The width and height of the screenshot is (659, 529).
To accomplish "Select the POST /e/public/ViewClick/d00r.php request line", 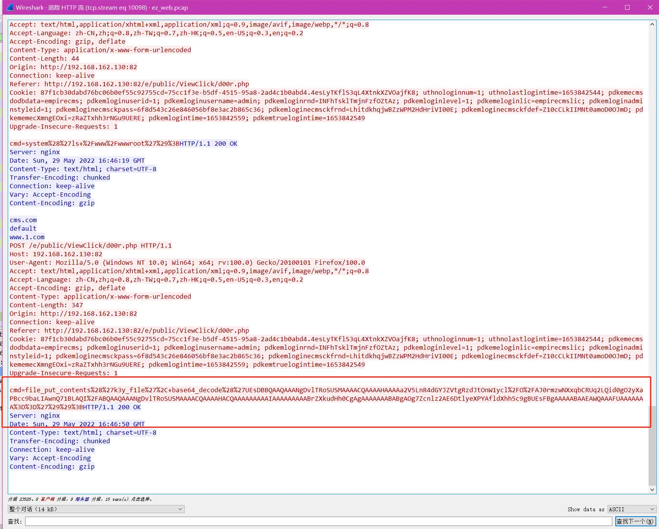I will [x=91, y=245].
